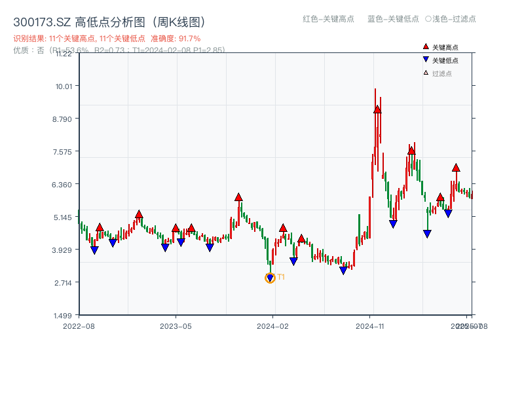Select the rightmost blue key low marker
Image resolution: width=524 pixels, height=393 pixels.
pos(448,214)
